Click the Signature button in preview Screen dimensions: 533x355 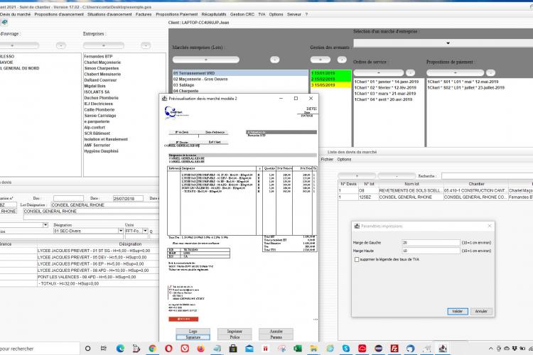click(193, 337)
